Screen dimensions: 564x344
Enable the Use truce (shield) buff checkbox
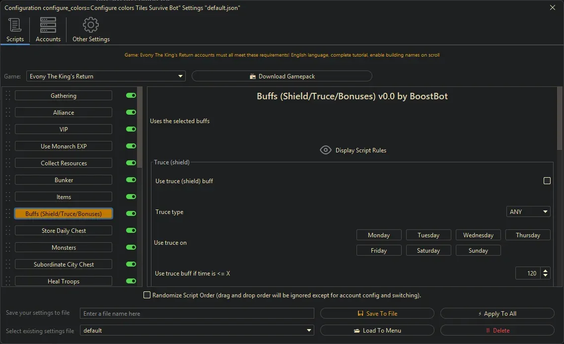[x=547, y=181]
